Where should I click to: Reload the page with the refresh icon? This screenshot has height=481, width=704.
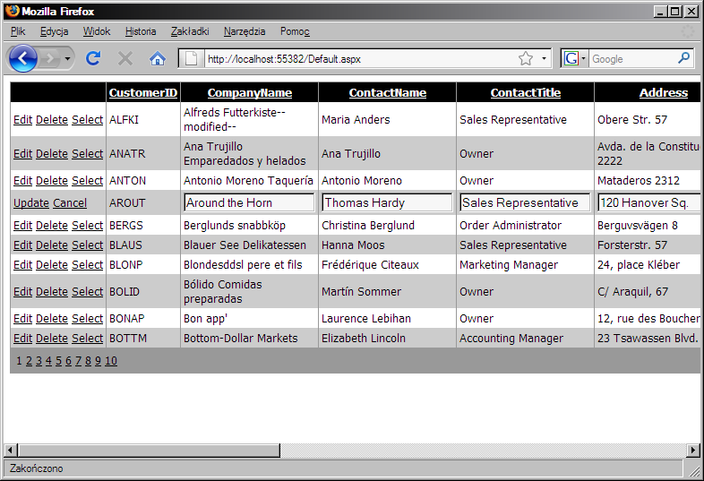(x=93, y=58)
